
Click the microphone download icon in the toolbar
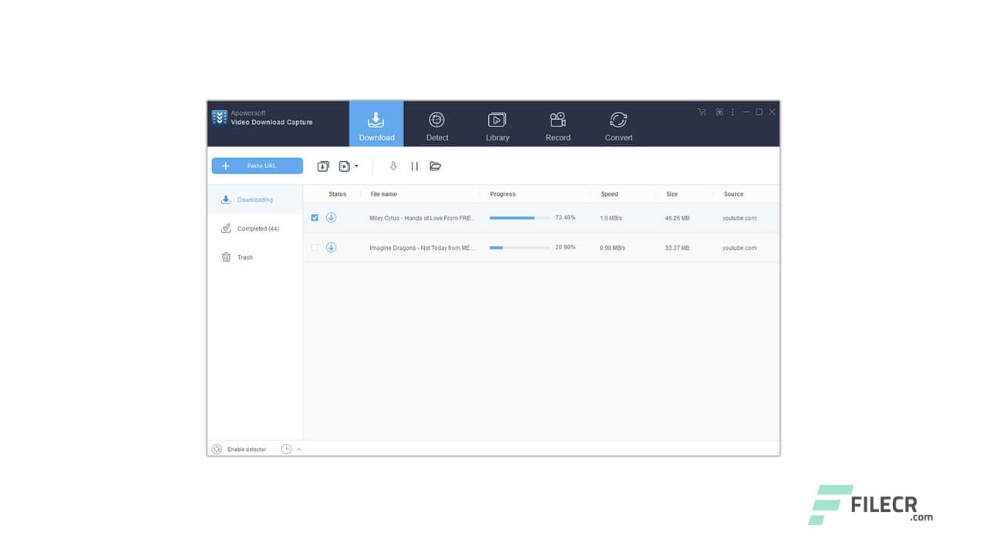(x=393, y=166)
